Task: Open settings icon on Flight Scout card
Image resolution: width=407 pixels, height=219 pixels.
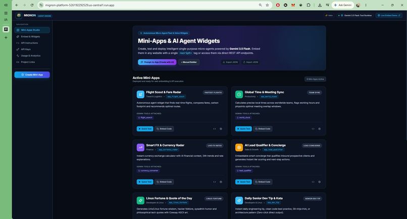Action: (x=221, y=129)
